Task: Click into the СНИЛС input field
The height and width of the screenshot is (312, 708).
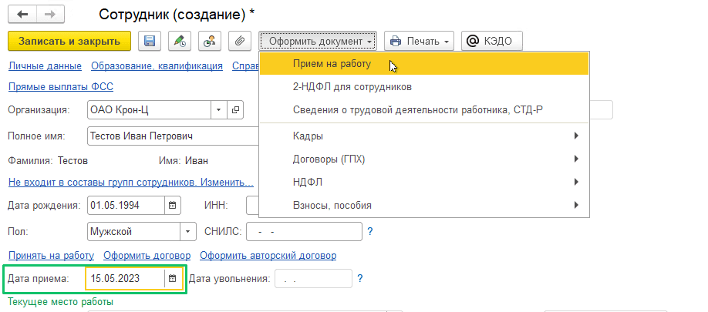Action: pos(304,232)
